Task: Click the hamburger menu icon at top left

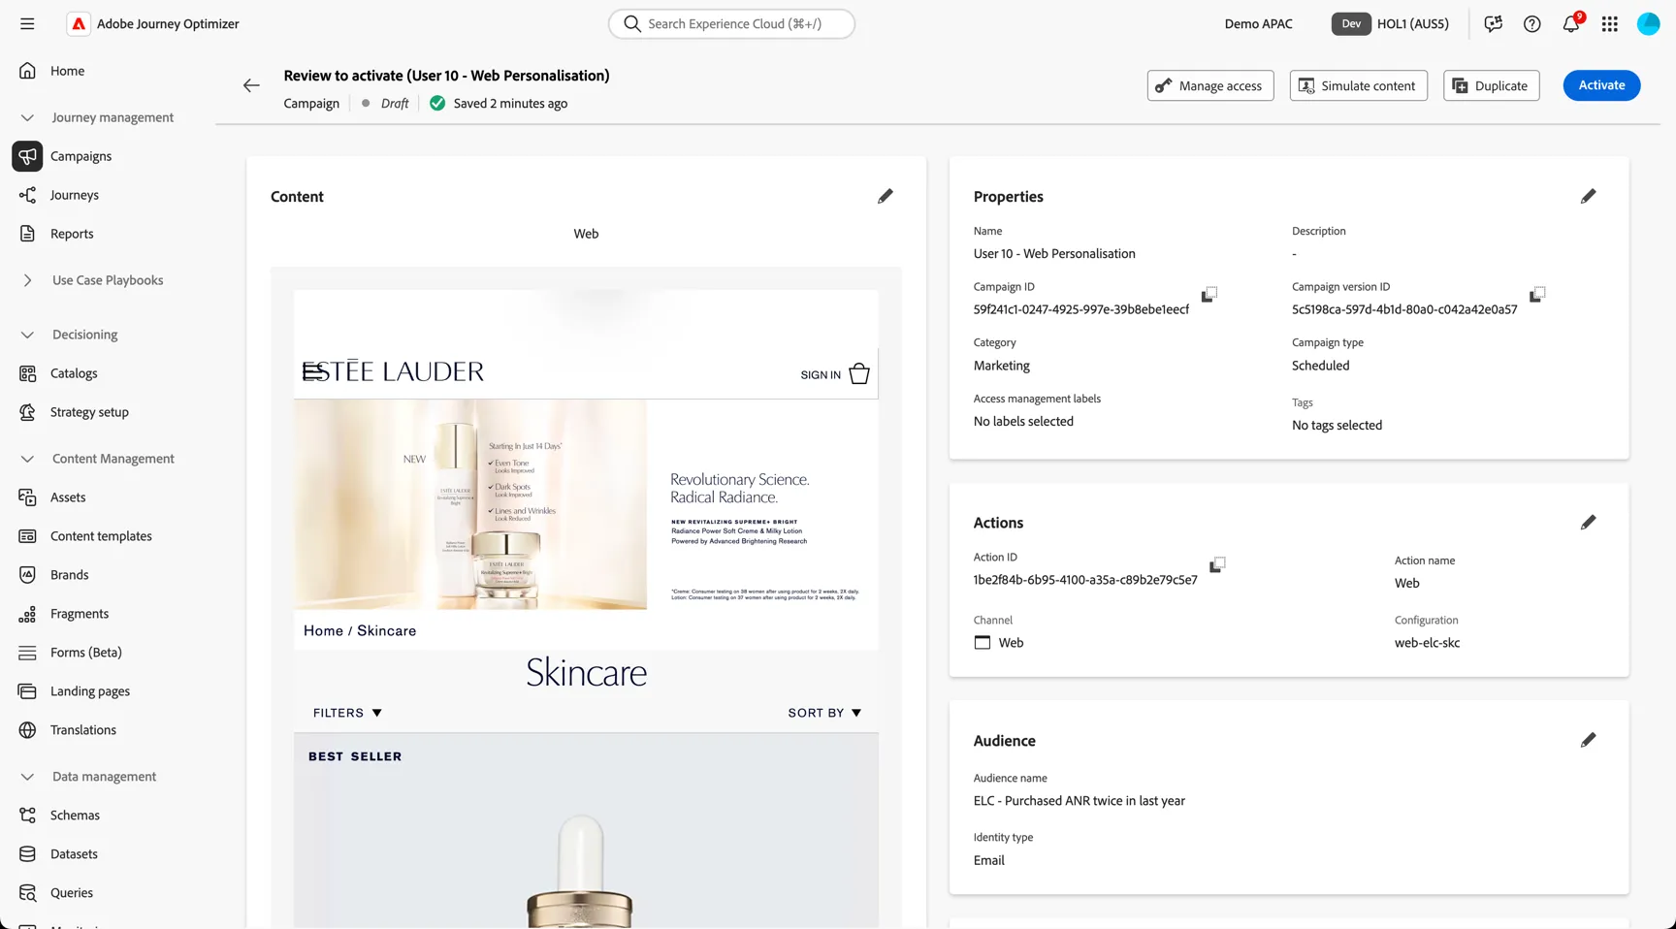Action: [x=27, y=23]
